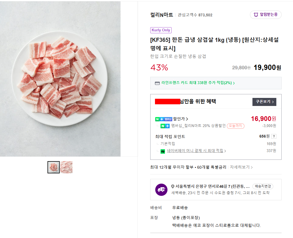Click the Kurly Only badge
The image size is (293, 238).
pyautogui.click(x=161, y=30)
